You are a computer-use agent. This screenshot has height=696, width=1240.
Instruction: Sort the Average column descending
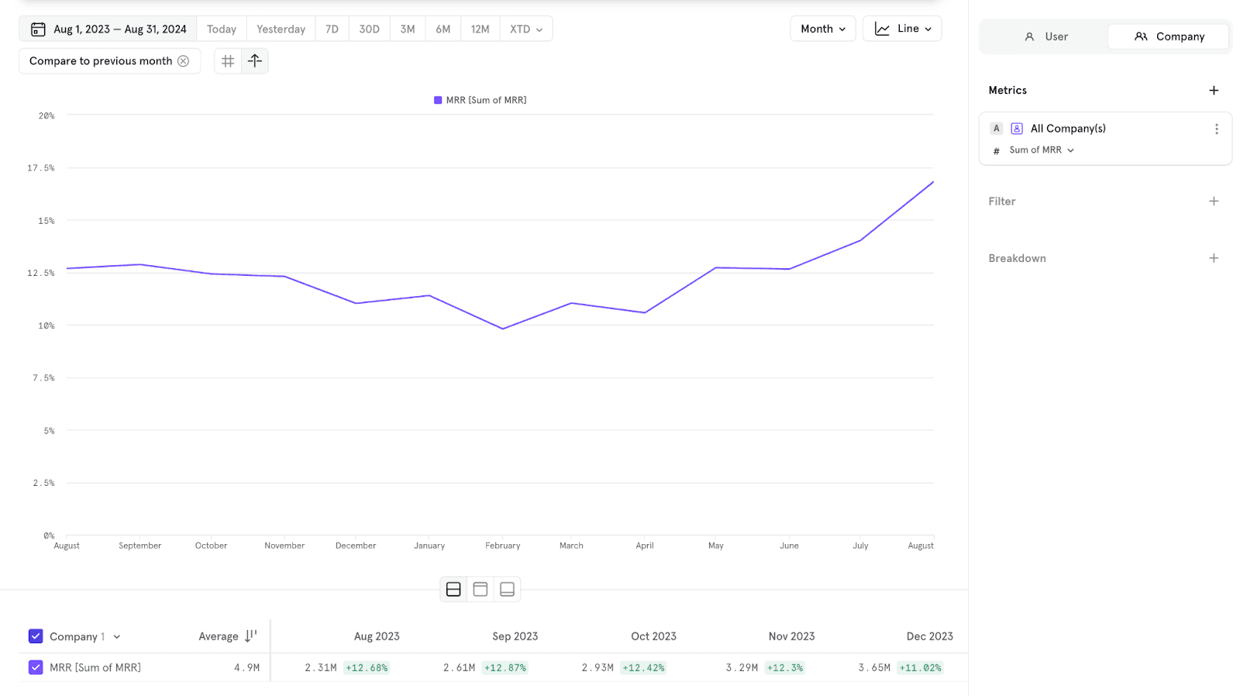[250, 636]
